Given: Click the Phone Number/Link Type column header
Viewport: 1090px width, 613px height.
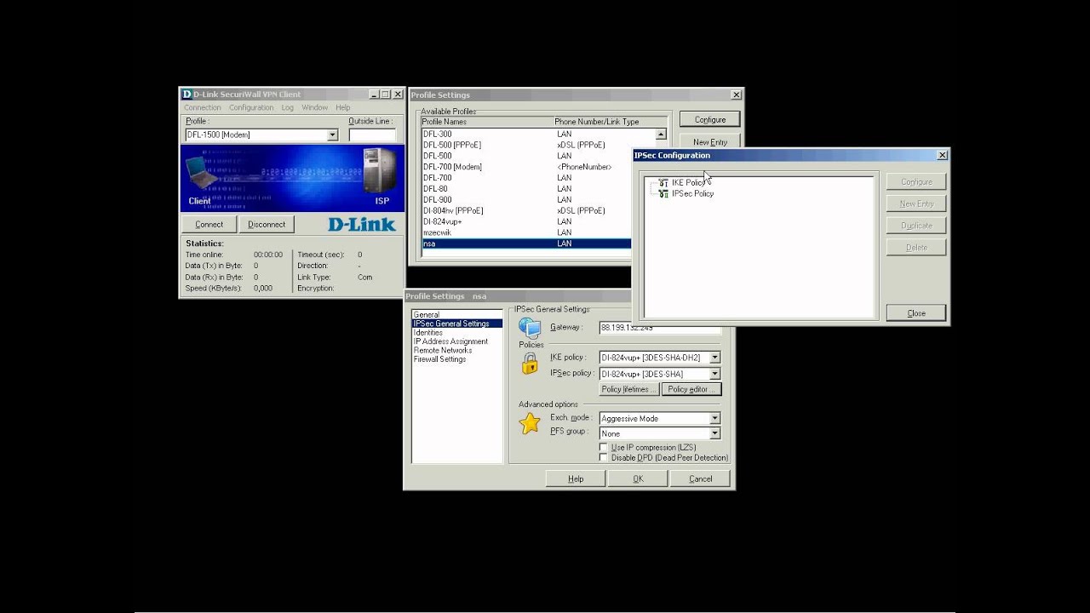Looking at the screenshot, I should click(x=610, y=123).
